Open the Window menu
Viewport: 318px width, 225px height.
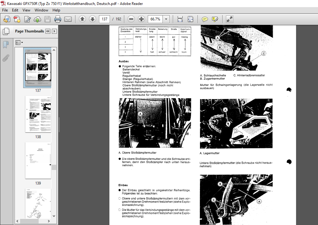click(x=41, y=10)
